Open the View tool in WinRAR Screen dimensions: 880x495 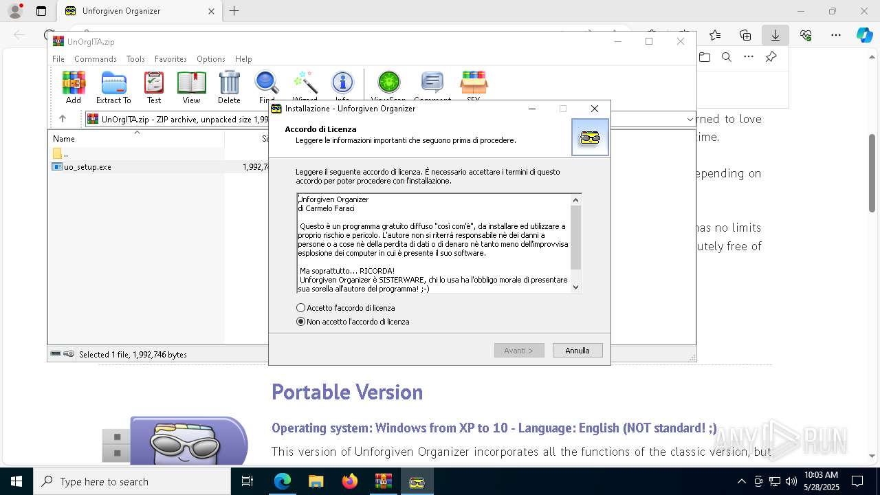point(191,87)
